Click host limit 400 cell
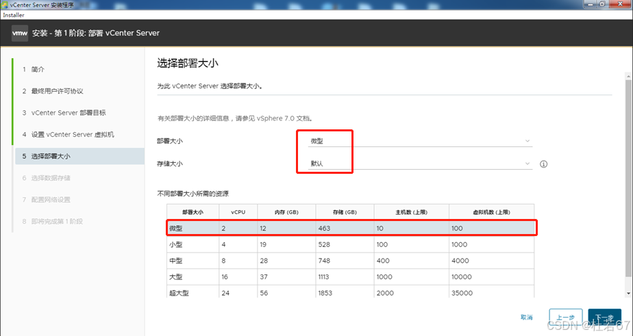Image resolution: width=633 pixels, height=336 pixels. (x=411, y=261)
